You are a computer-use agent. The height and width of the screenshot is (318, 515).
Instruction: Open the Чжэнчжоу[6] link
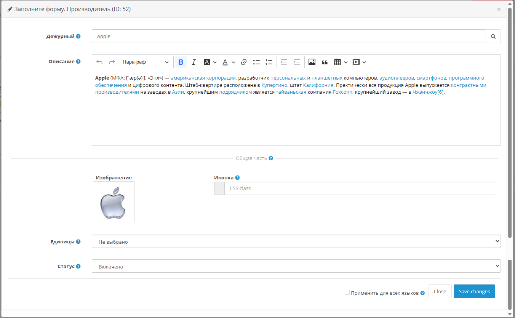(x=428, y=93)
